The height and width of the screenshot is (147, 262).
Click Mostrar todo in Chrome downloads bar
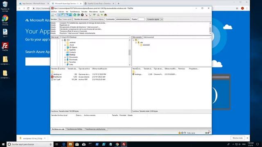pos(237,138)
